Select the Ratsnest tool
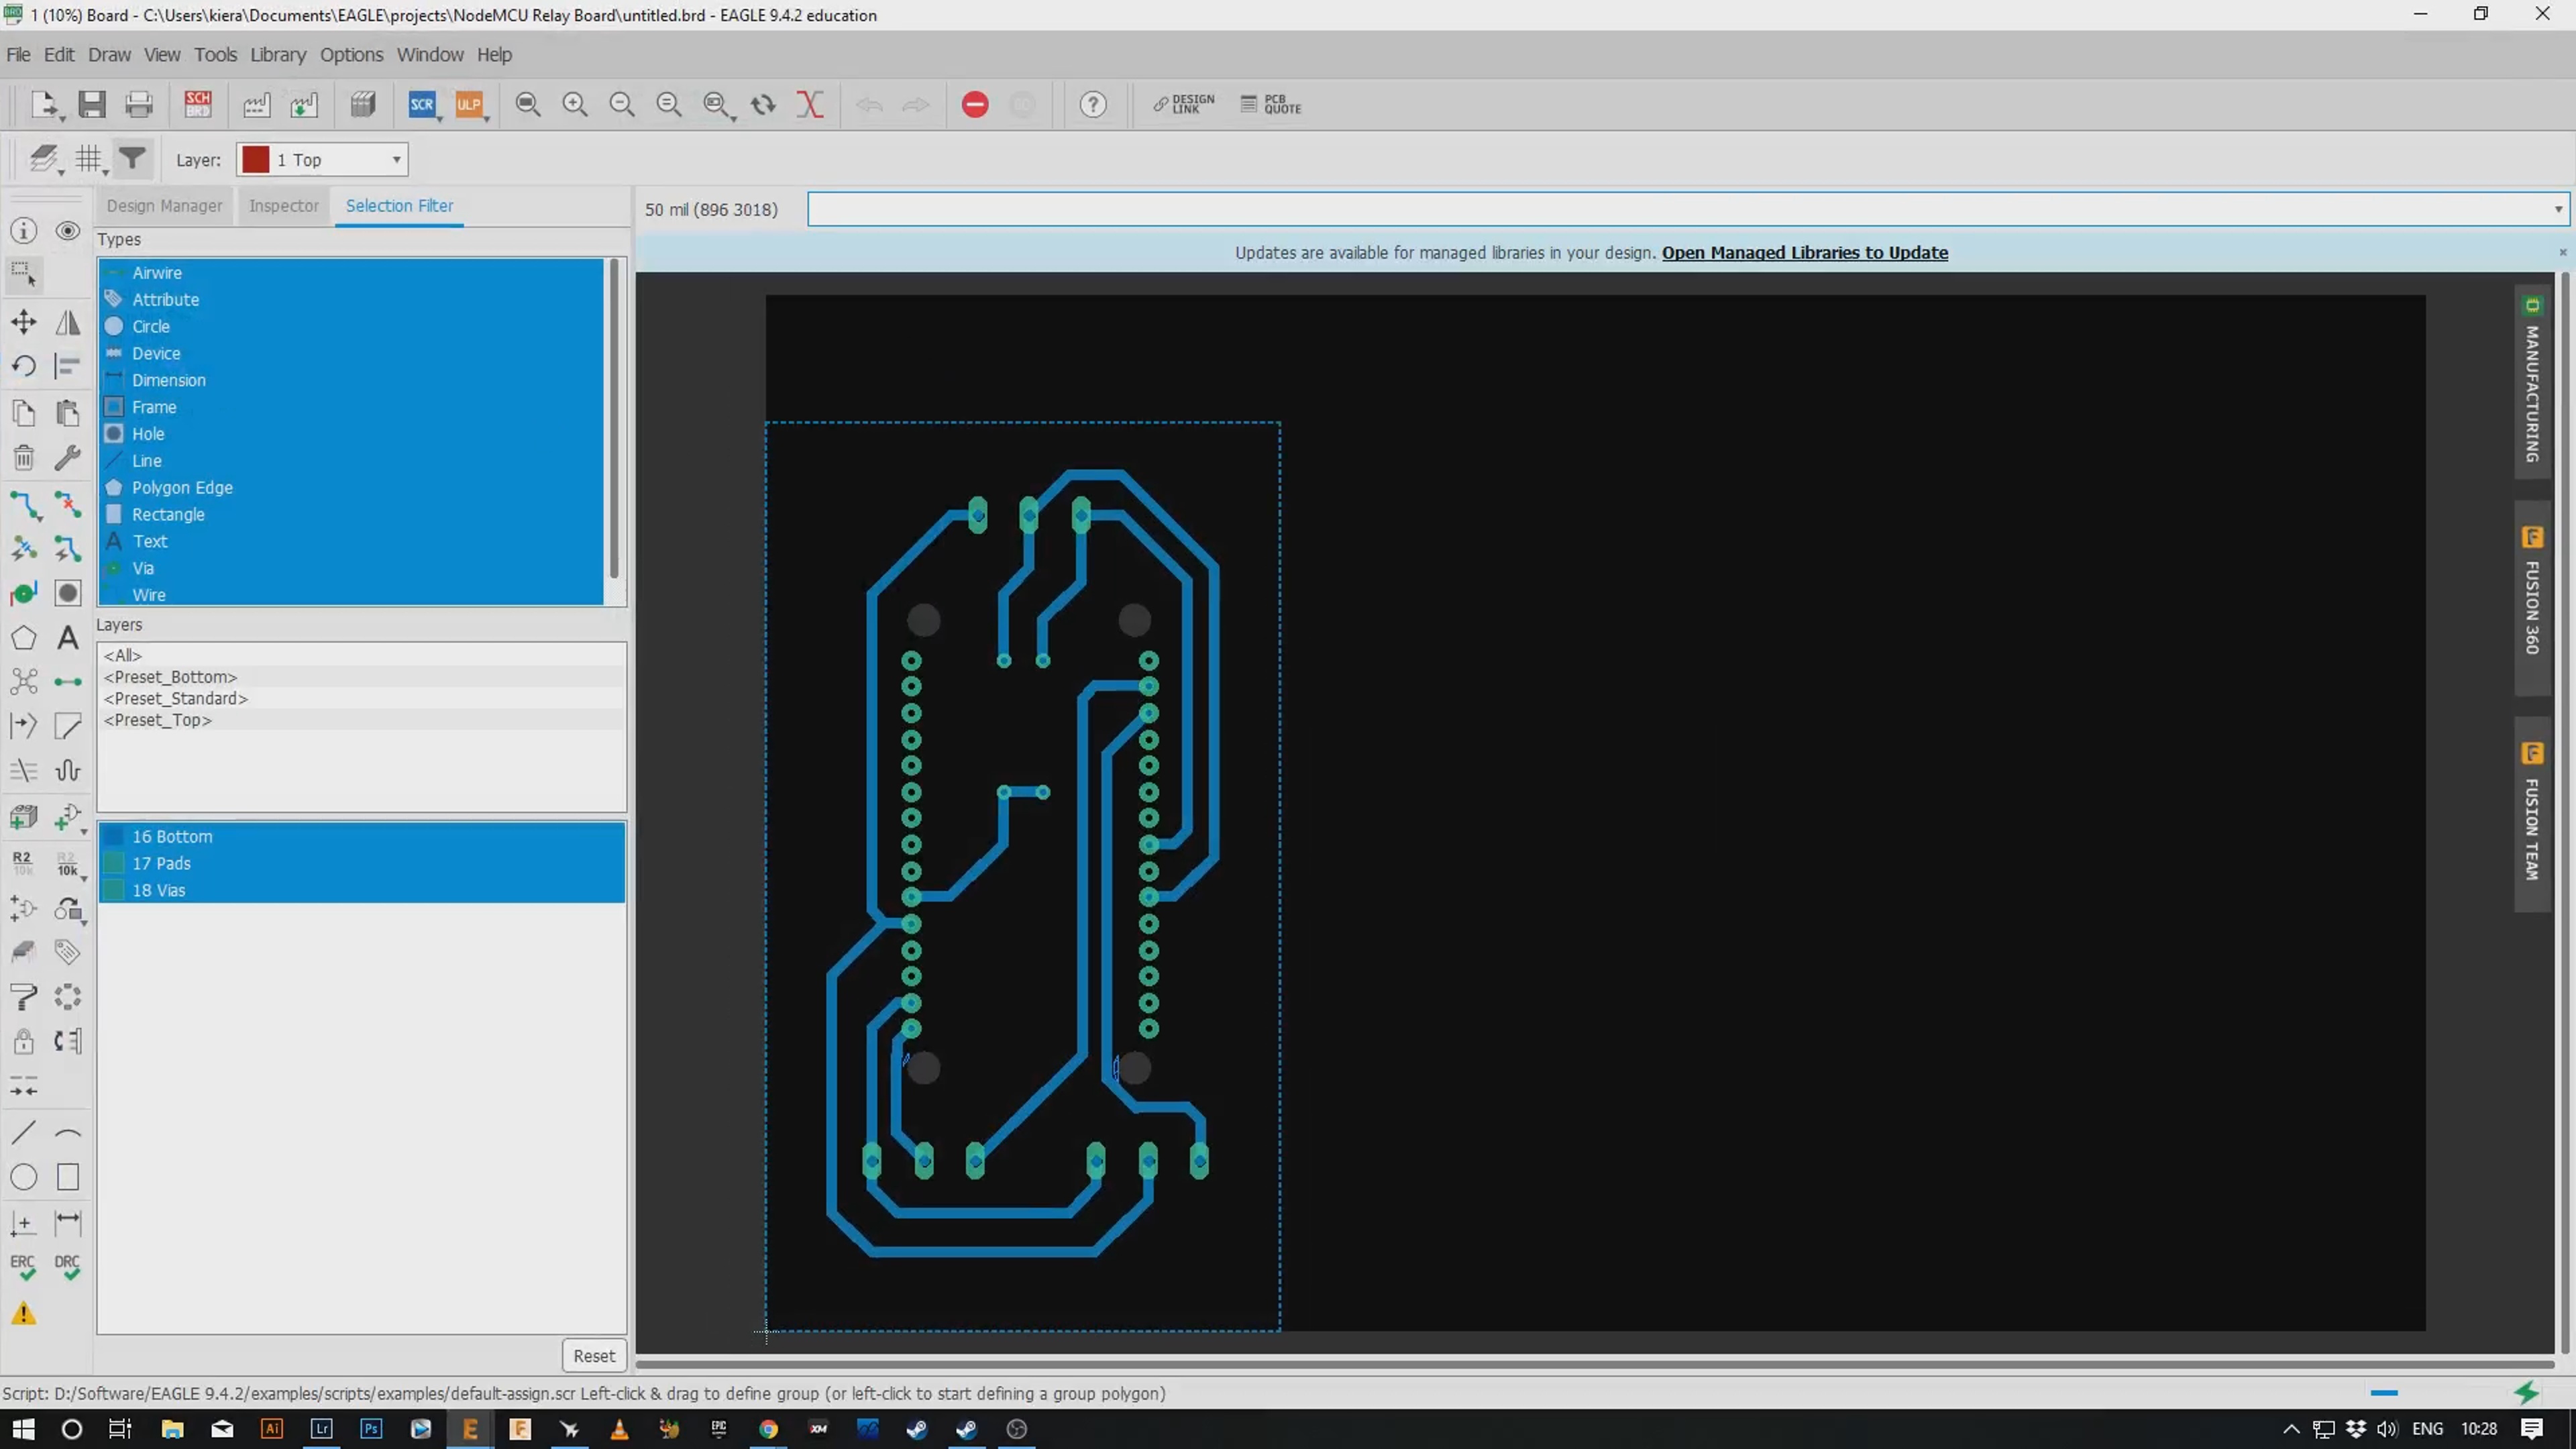2576x1449 pixels. [24, 682]
